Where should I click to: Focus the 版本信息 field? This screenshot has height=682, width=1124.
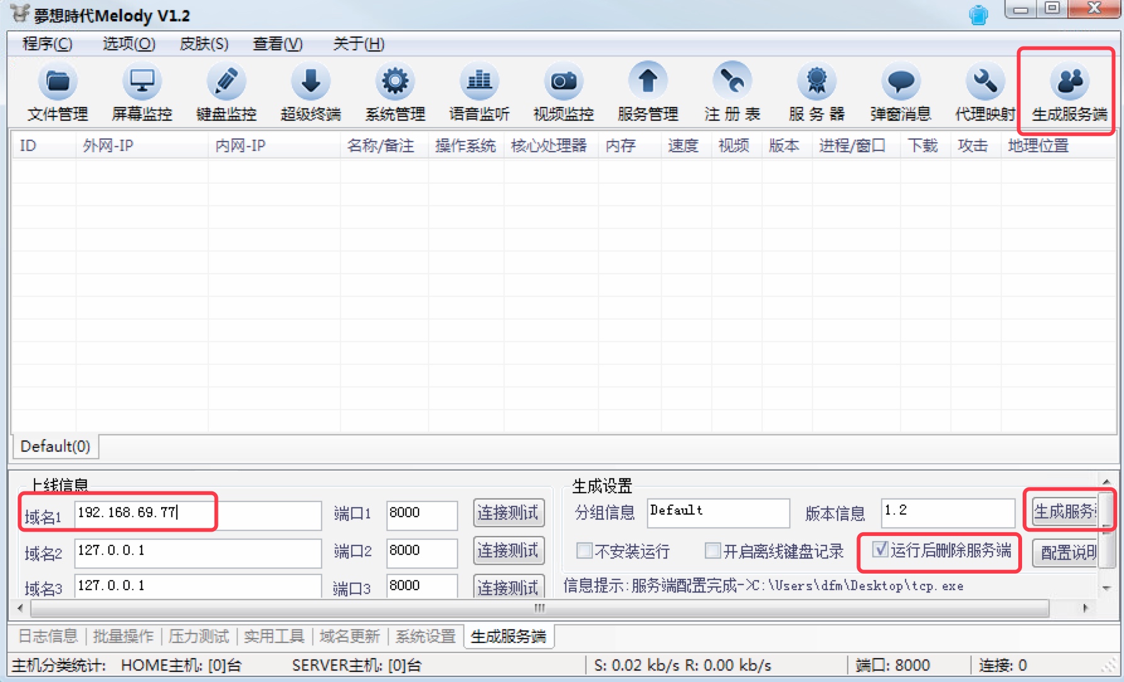click(948, 513)
